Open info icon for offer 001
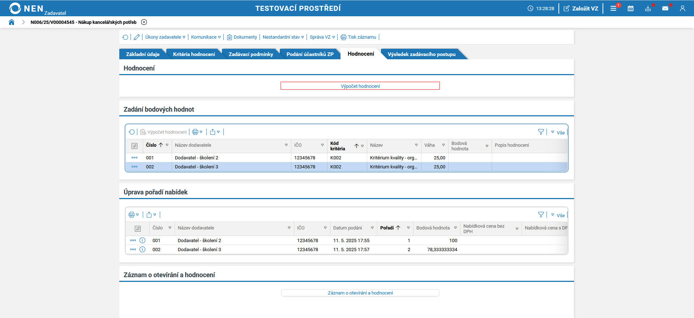 [x=142, y=240]
